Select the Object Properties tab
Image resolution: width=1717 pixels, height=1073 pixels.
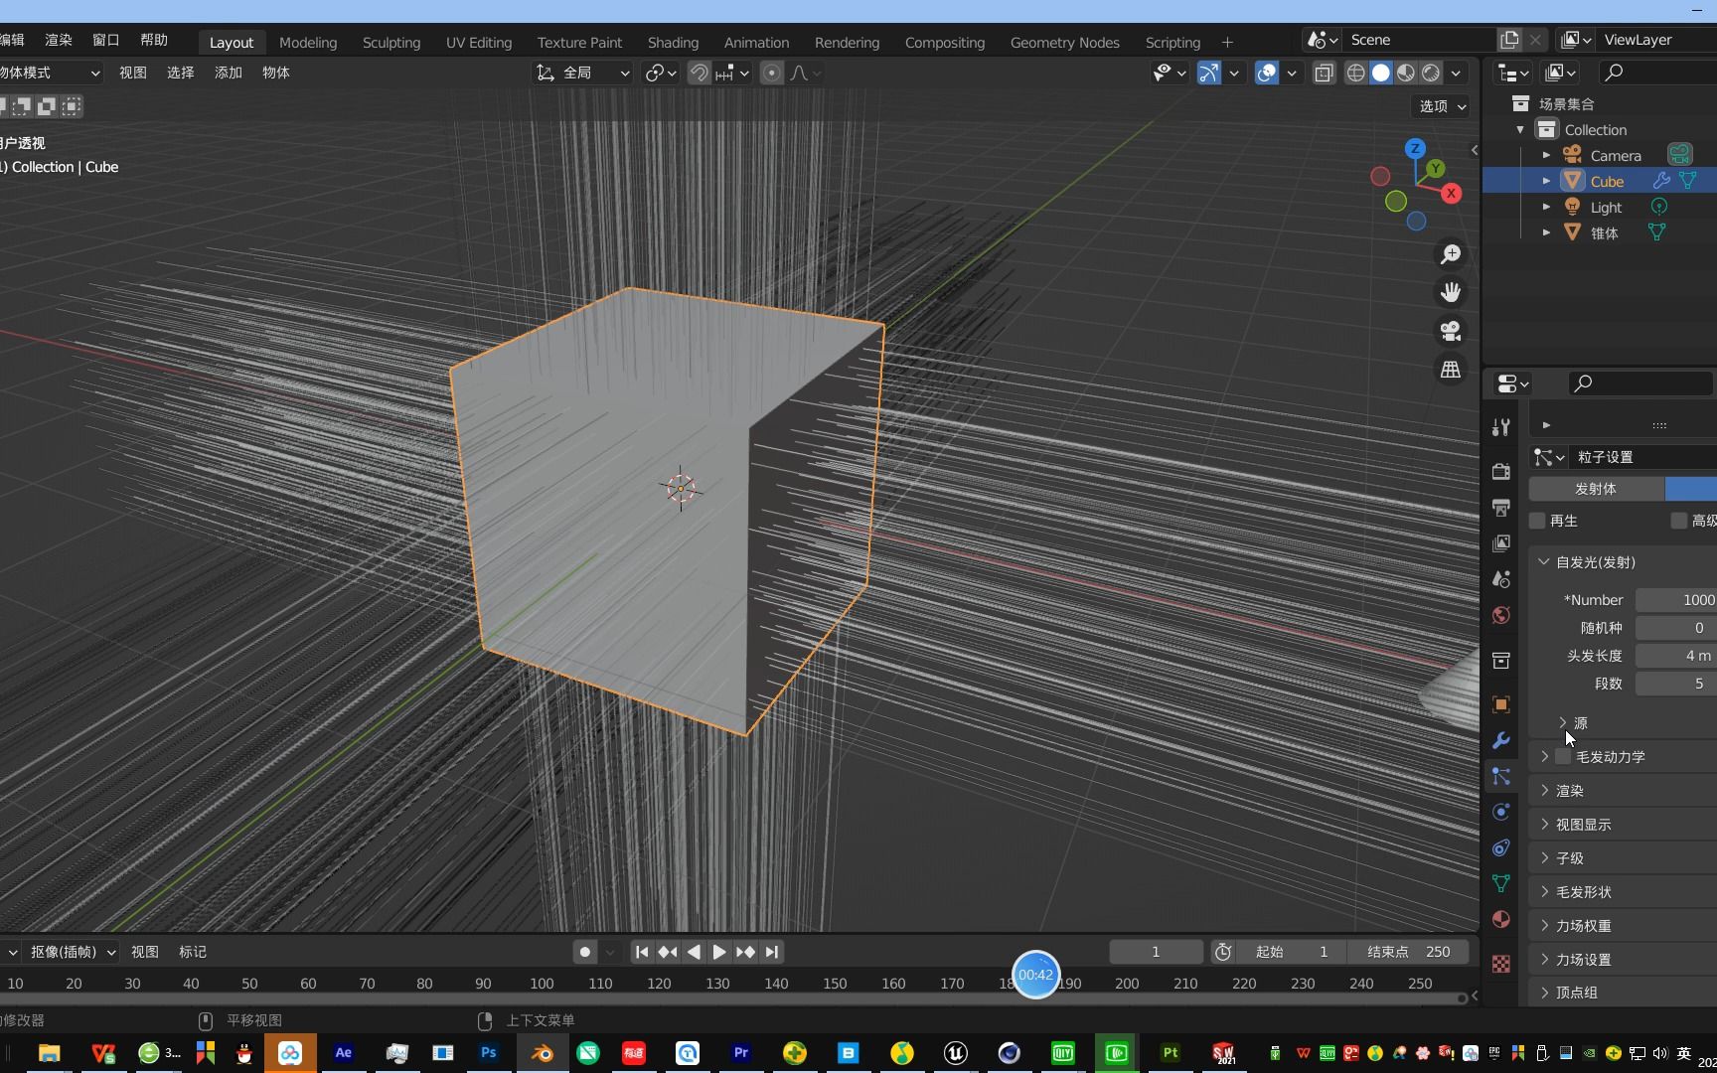[x=1501, y=704]
